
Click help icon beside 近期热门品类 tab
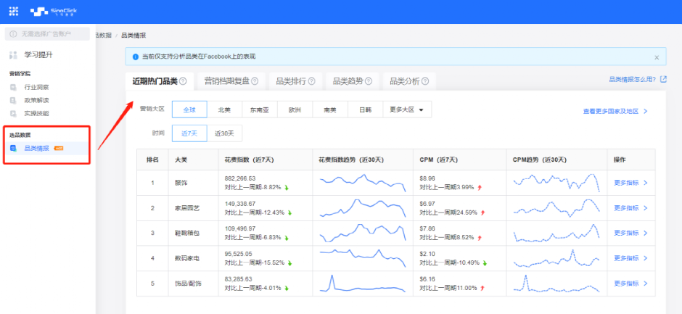click(x=183, y=81)
